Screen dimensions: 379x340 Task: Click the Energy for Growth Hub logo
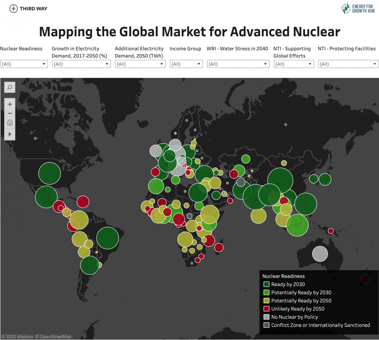[x=358, y=9]
